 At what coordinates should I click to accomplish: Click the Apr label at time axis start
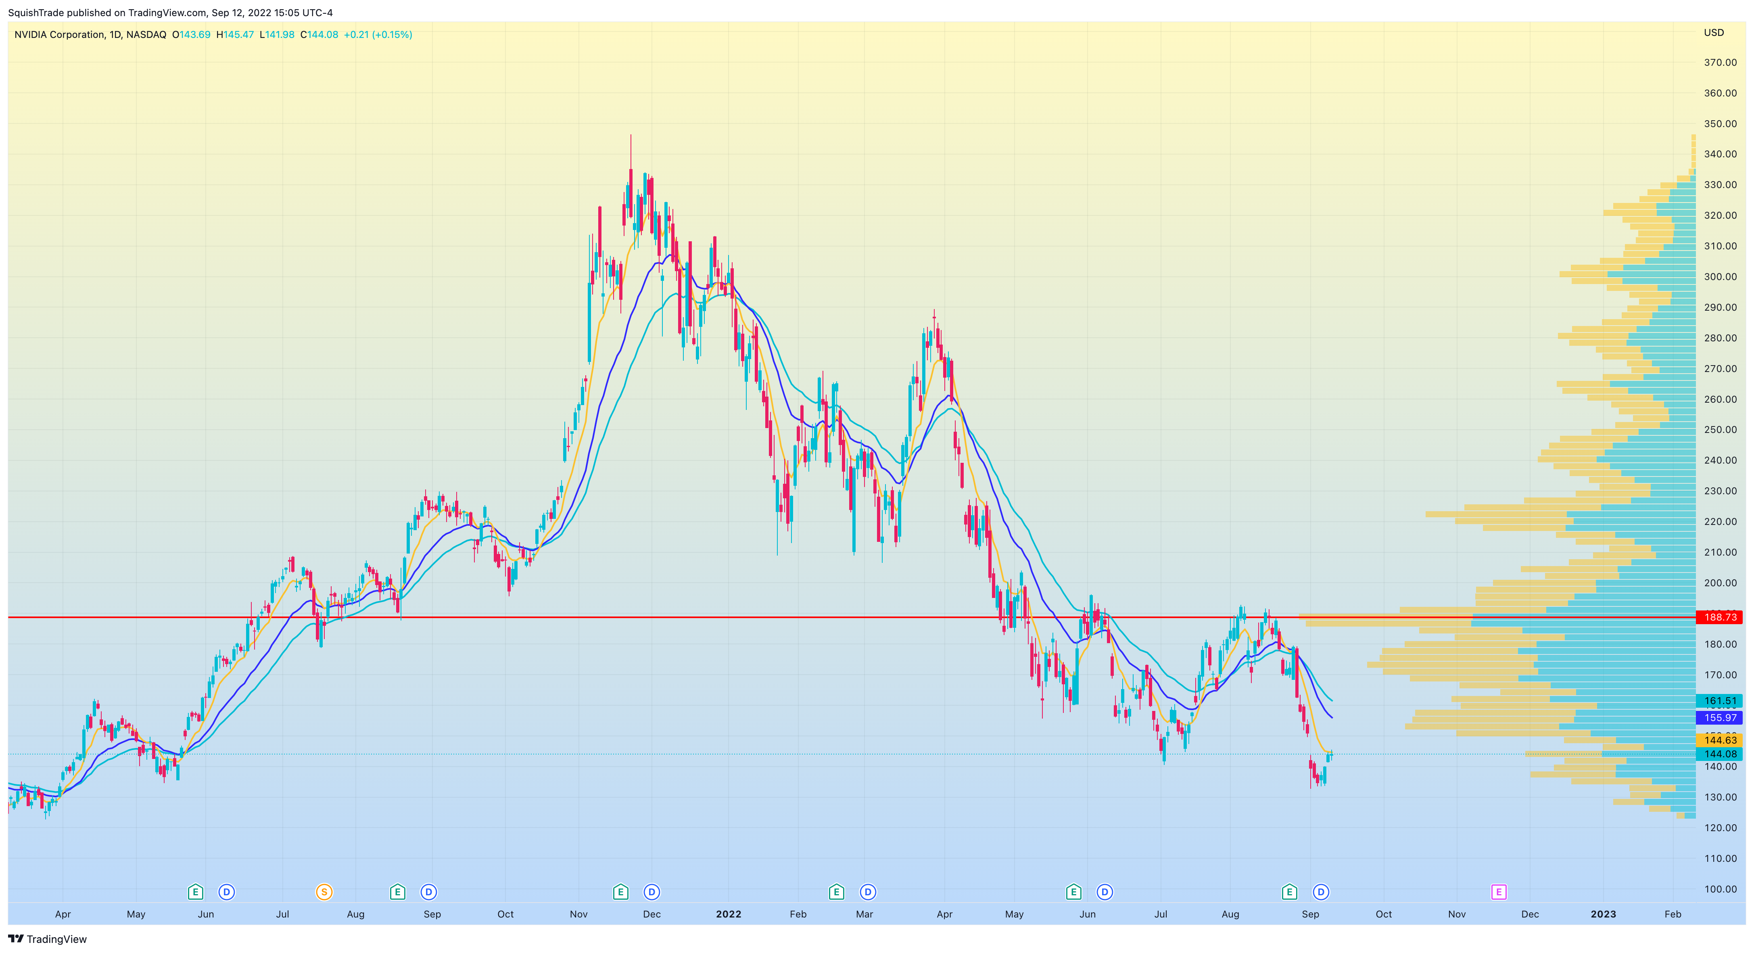point(63,914)
